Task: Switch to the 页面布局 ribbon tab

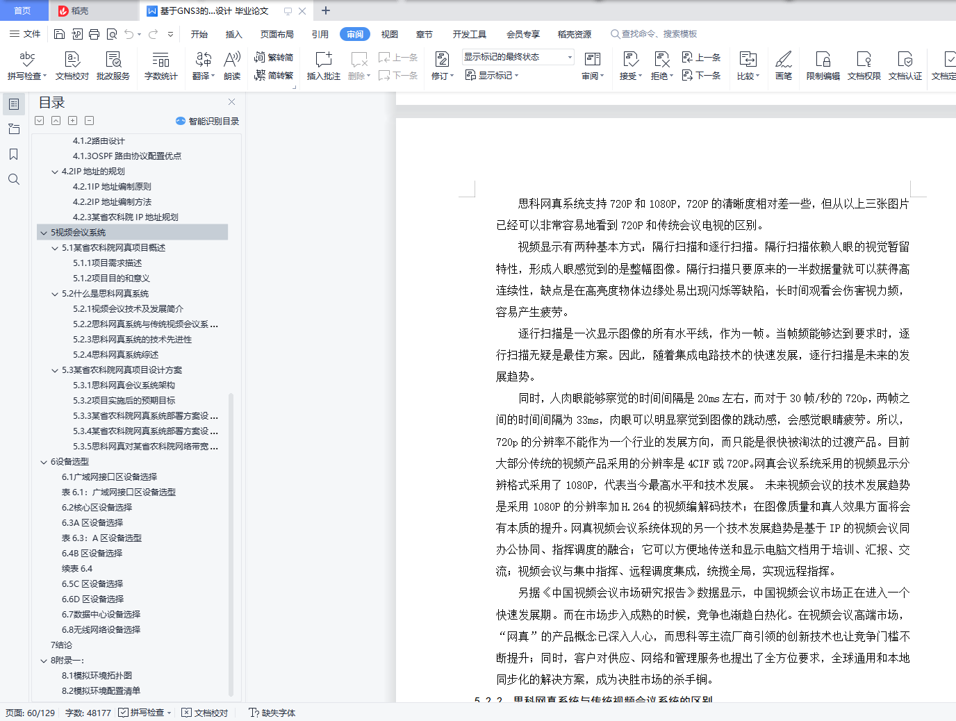Action: (x=277, y=34)
